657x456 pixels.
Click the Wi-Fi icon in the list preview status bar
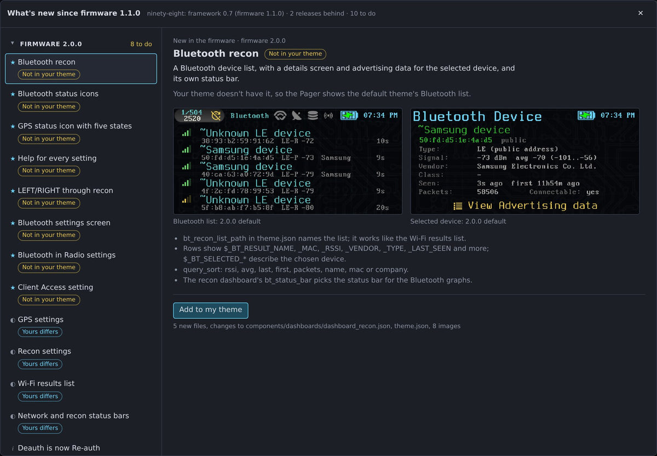coord(280,115)
